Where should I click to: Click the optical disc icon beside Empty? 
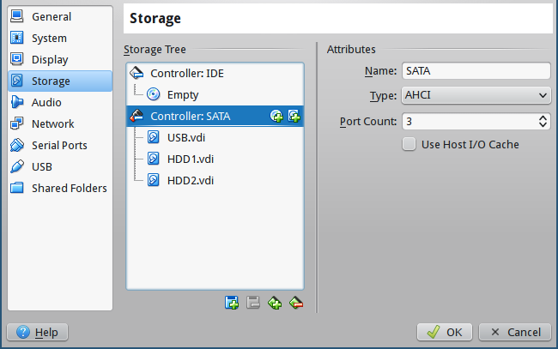(154, 94)
